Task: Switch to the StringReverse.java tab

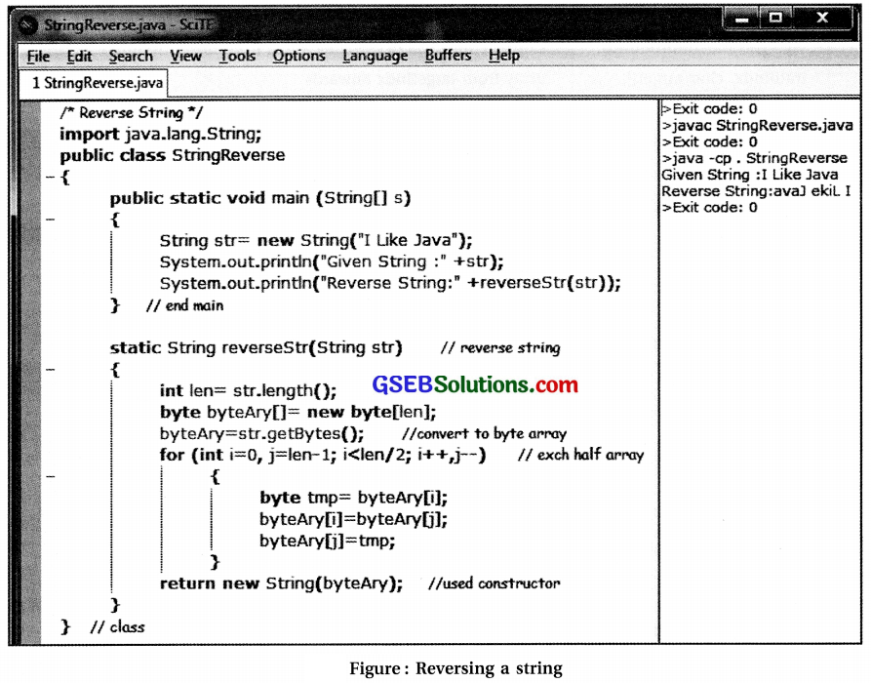Action: pyautogui.click(x=95, y=84)
